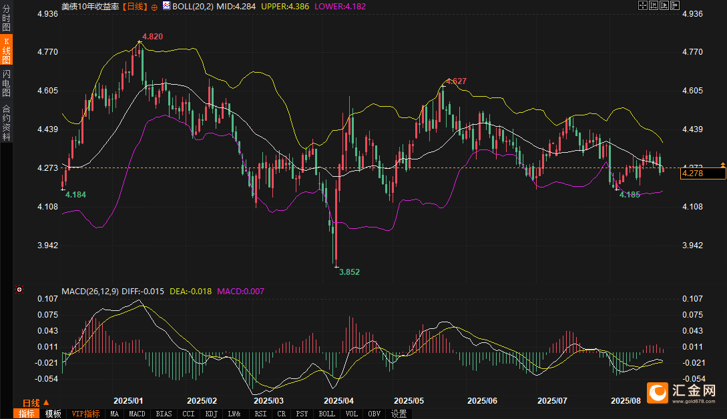Click the 【日线】 period label in title

coord(135,7)
